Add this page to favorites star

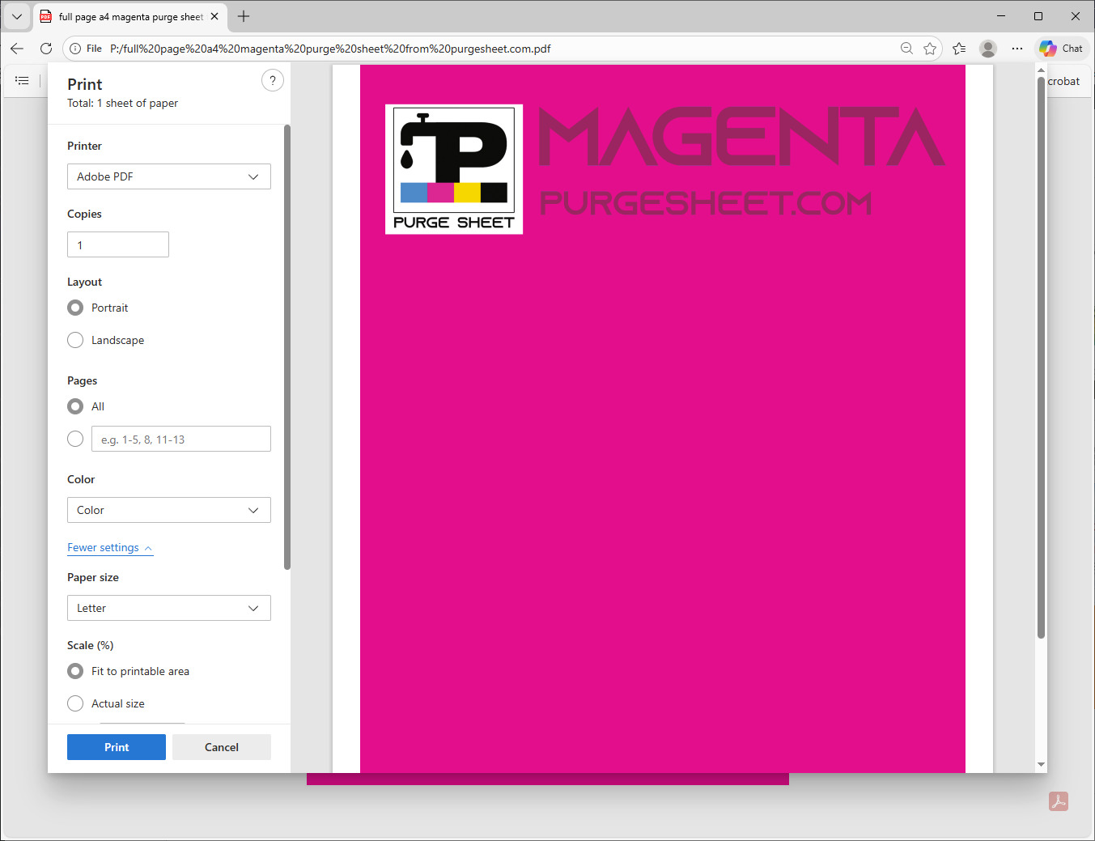coord(930,49)
